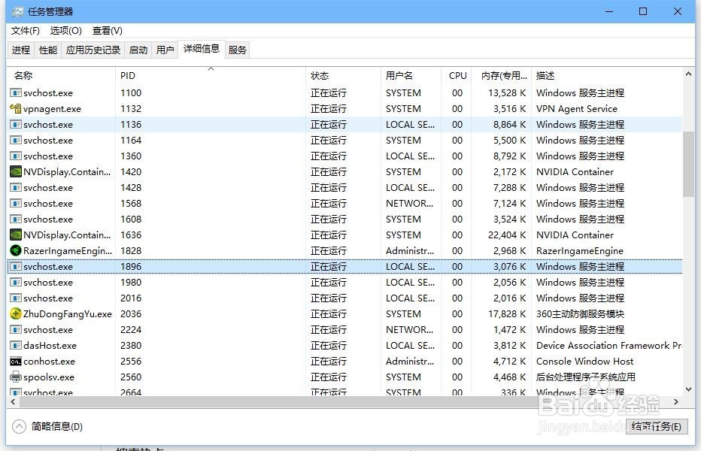Sort by the CPU column header
The height and width of the screenshot is (451, 701).
pyautogui.click(x=457, y=75)
